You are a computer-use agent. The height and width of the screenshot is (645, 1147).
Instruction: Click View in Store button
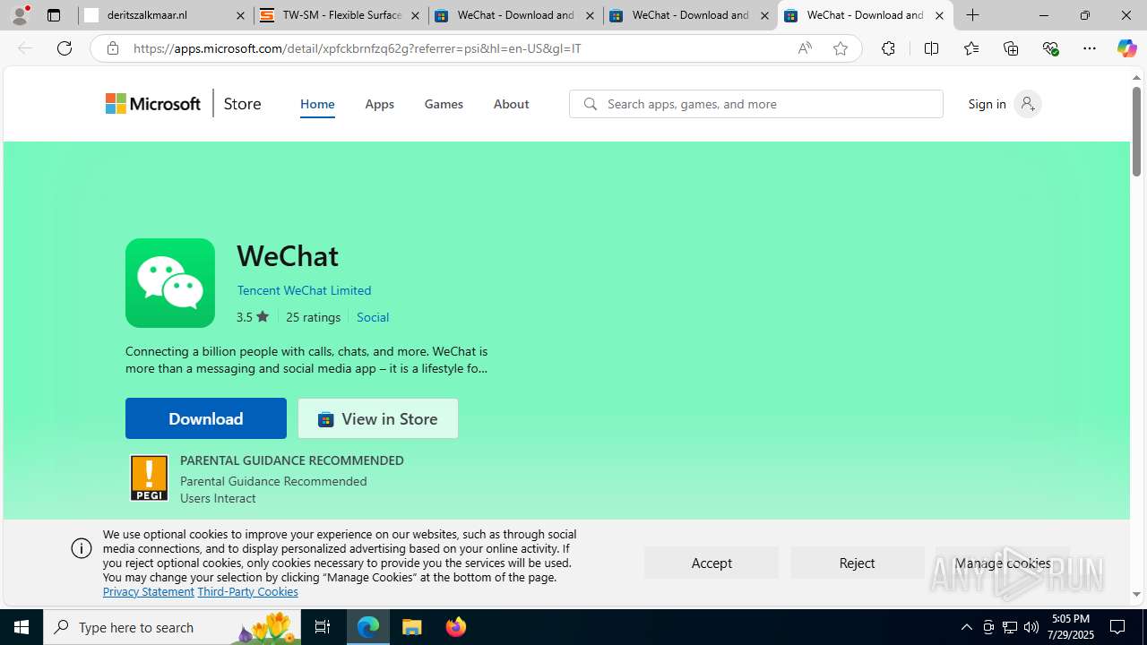[x=378, y=418]
